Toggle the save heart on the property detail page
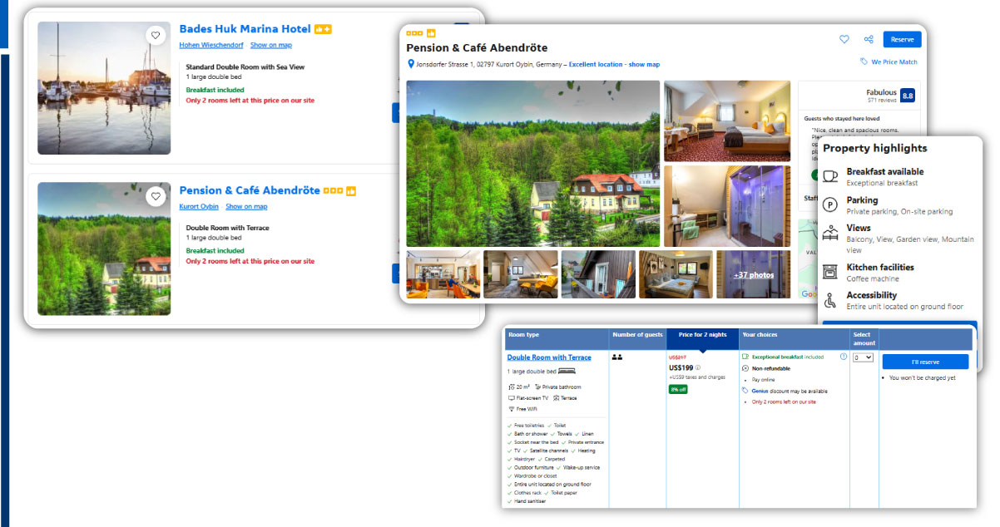This screenshot has height=527, width=1000. click(x=844, y=39)
